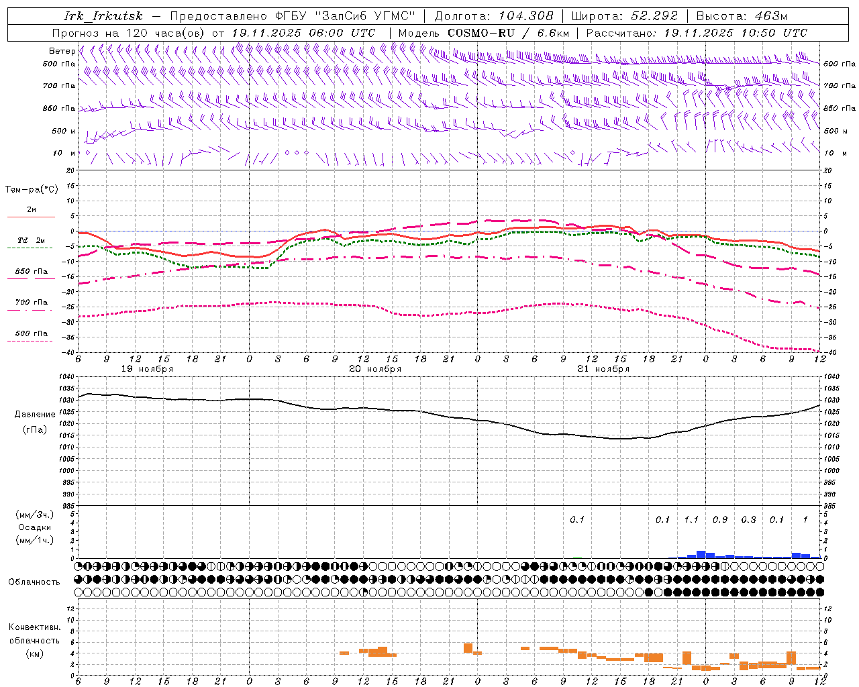Click the 'Td 2м' dew point legend label
Image resolution: width=859 pixels, height=687 pixels.
tap(32, 240)
